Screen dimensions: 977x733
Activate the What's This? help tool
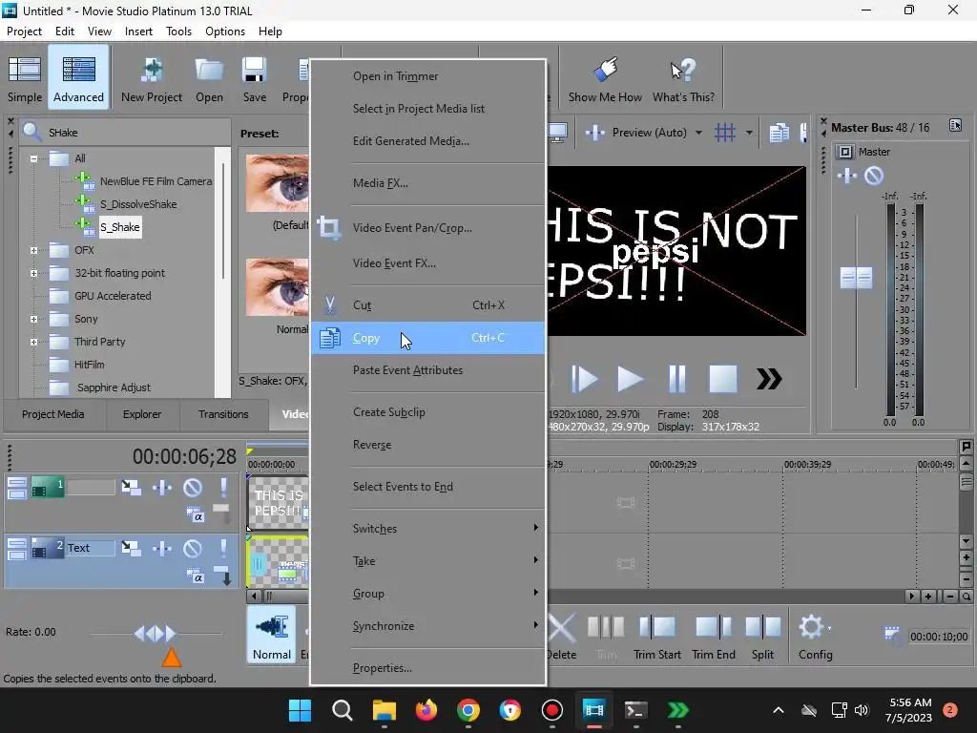[x=683, y=78]
